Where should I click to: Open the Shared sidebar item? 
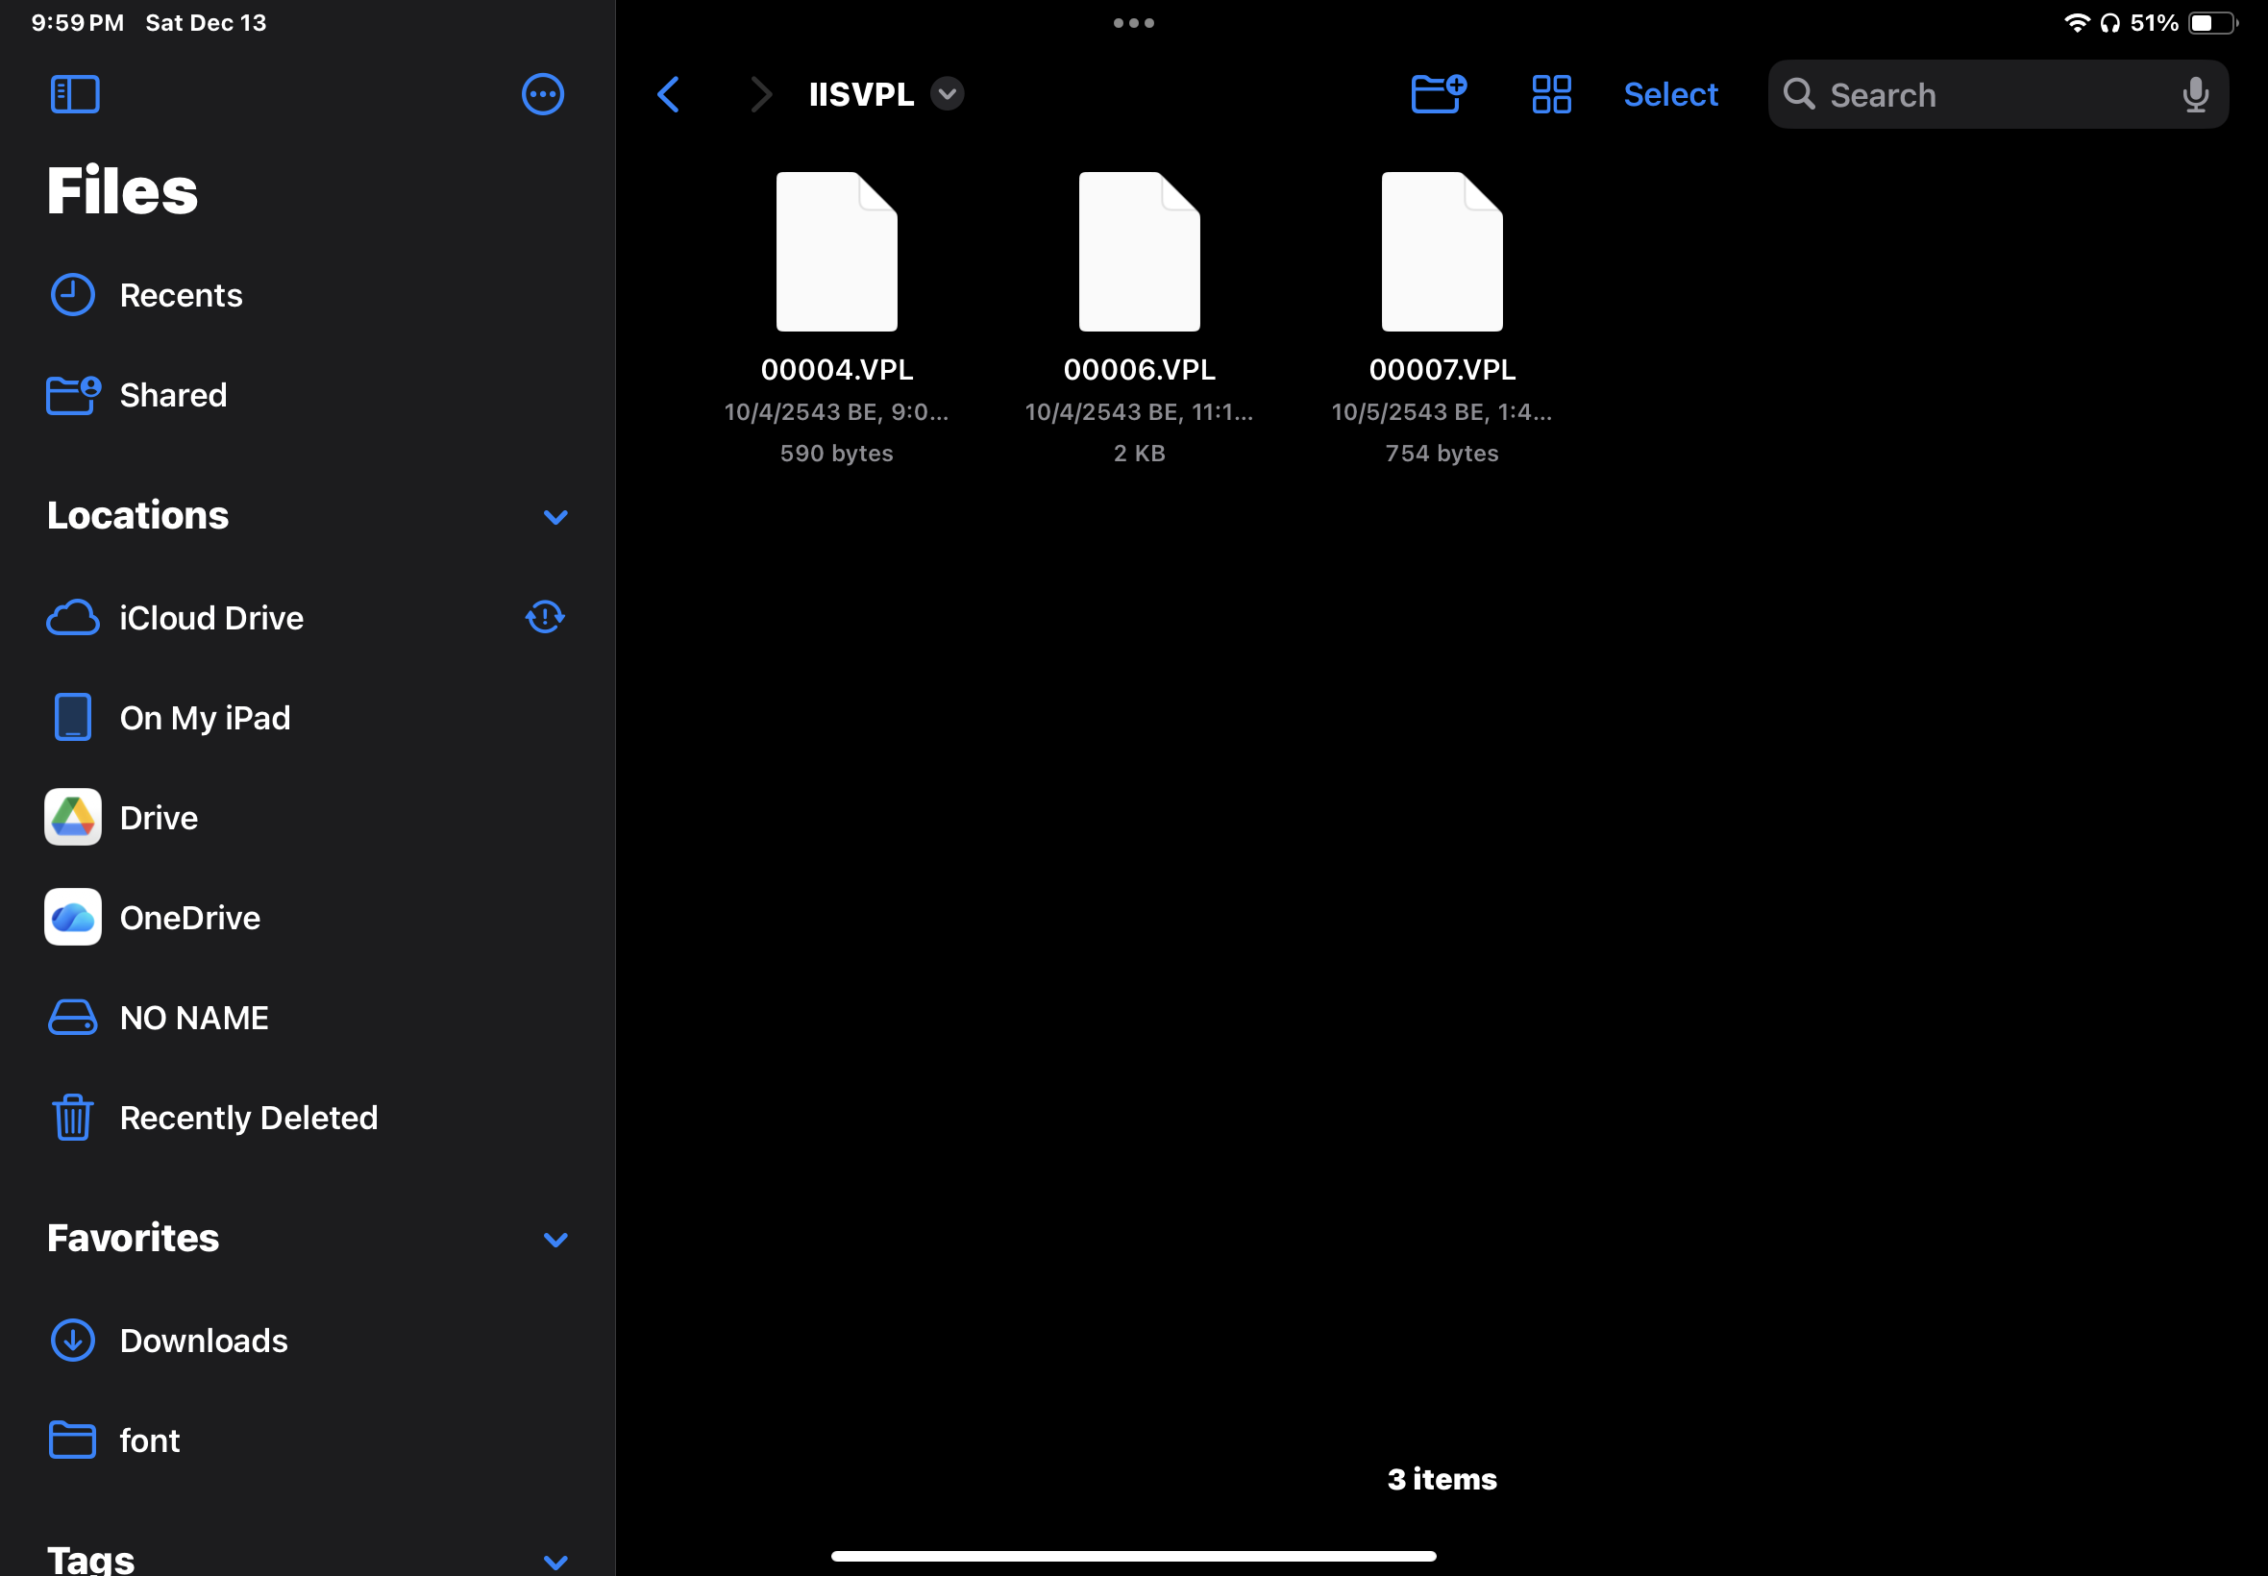pyautogui.click(x=172, y=395)
